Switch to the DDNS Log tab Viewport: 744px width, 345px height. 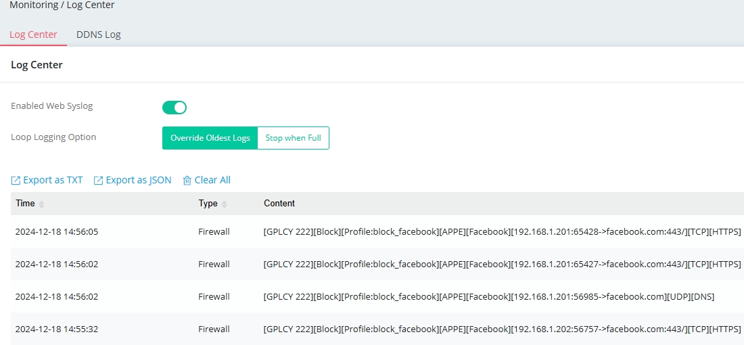[99, 34]
